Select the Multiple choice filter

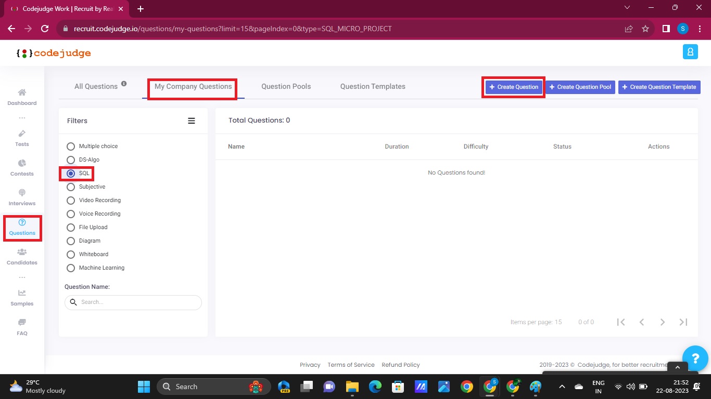pos(71,146)
